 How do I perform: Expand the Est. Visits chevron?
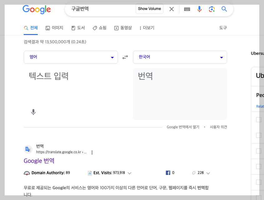tap(130, 173)
